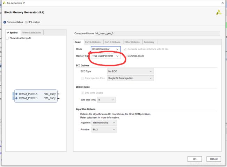Viewport: 227px width, 167px height.
Task: Open the Port B Options tab
Action: pos(112,42)
